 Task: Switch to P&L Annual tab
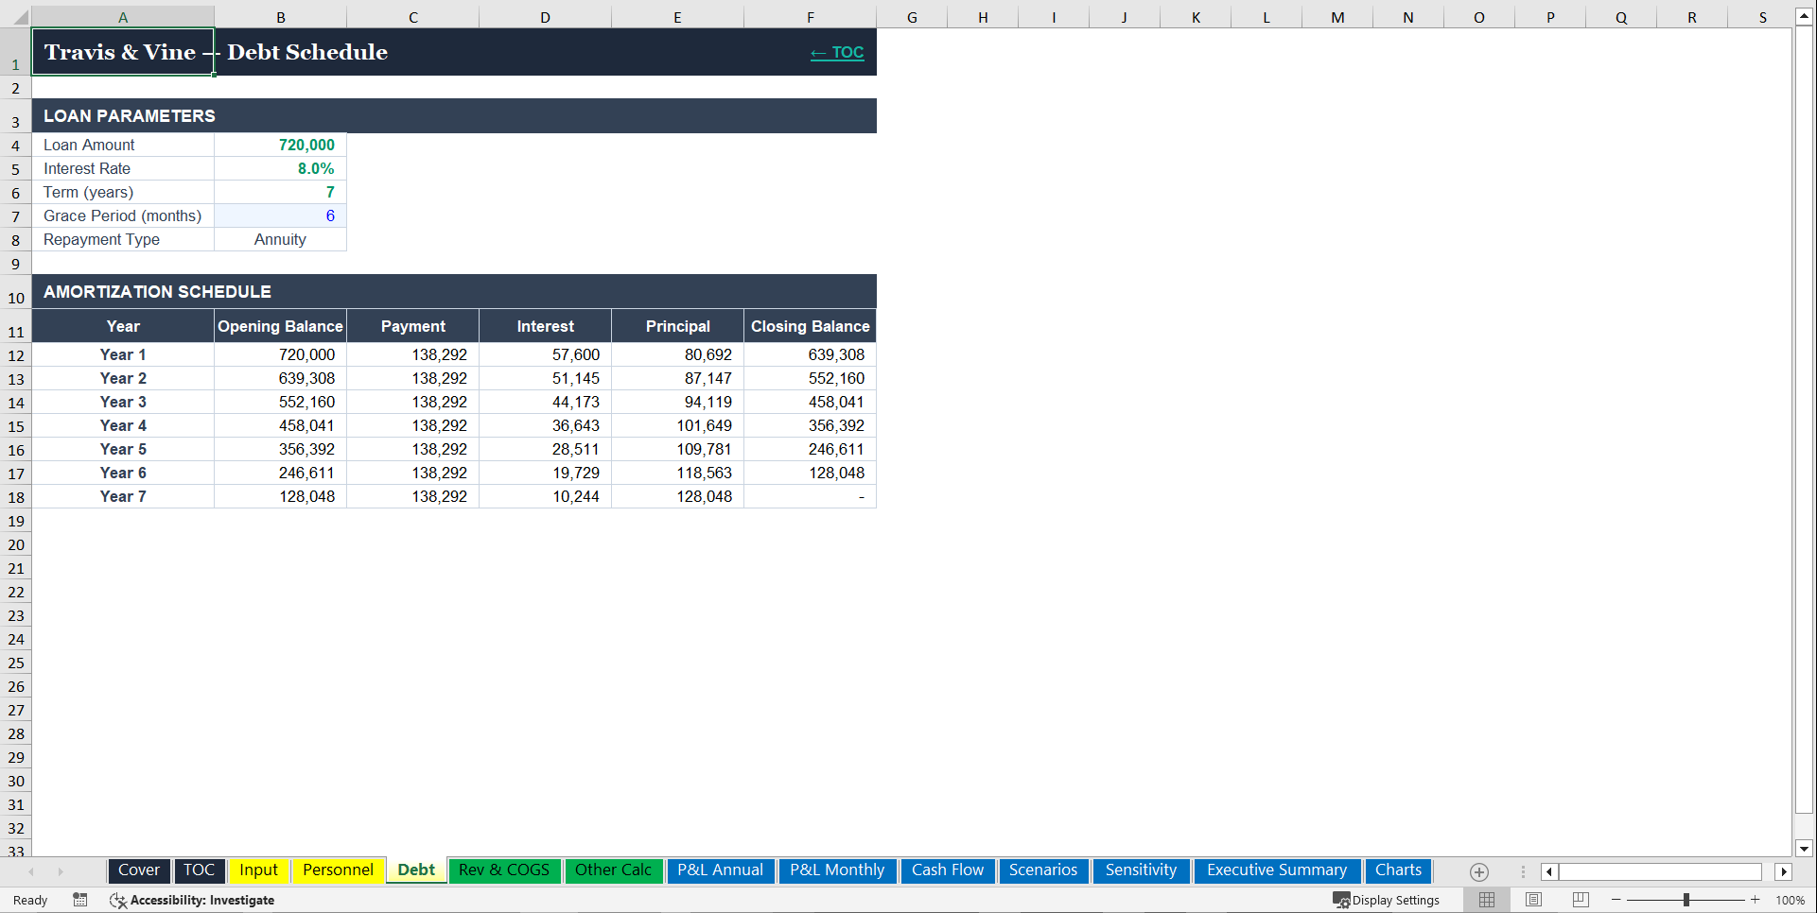(x=720, y=870)
